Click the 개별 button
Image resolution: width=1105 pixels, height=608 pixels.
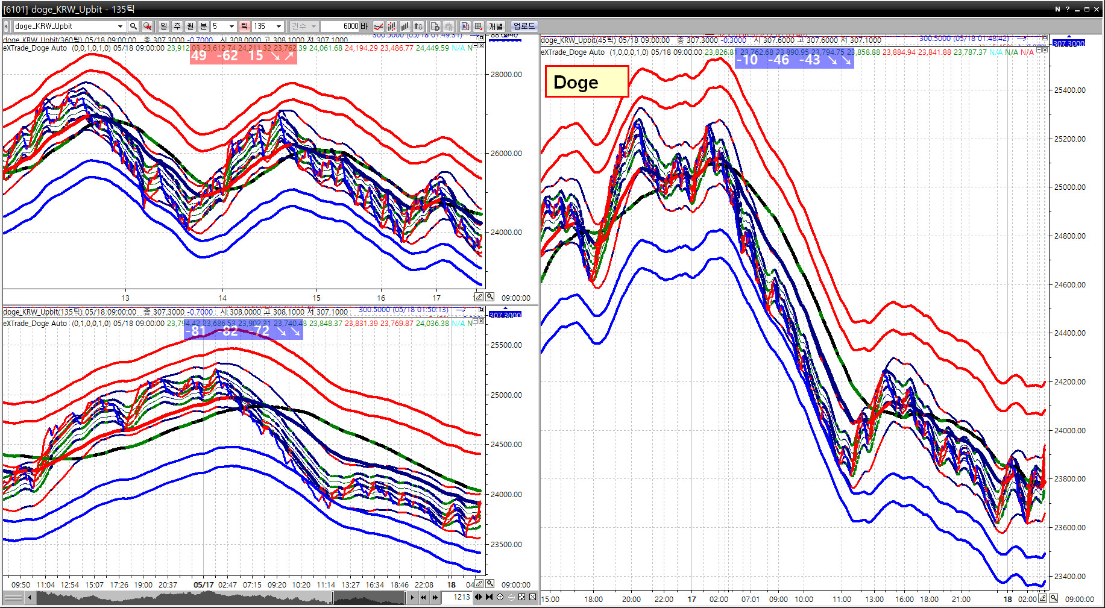pyautogui.click(x=496, y=26)
